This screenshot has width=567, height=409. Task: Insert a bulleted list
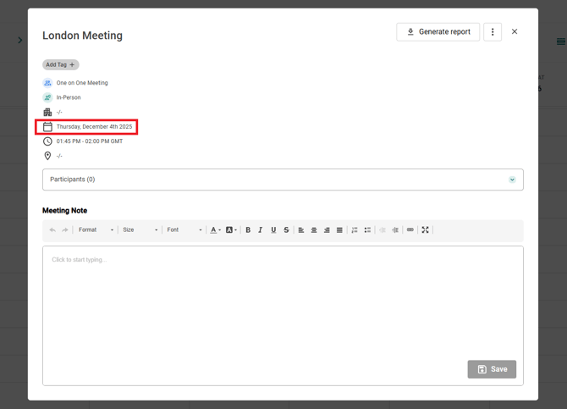click(367, 229)
